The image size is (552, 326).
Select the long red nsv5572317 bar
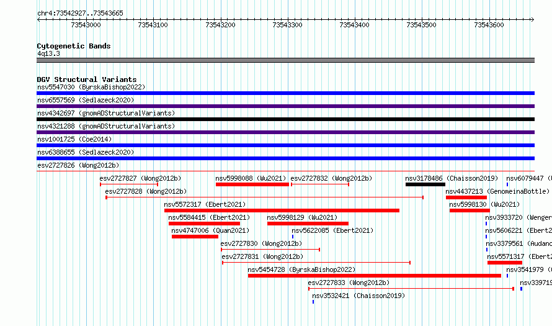(282, 211)
